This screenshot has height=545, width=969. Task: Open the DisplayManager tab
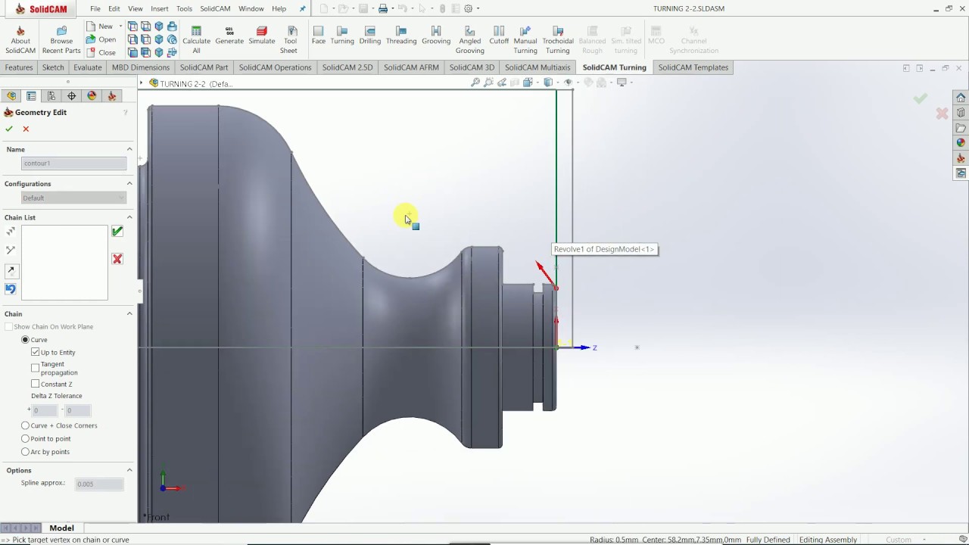pyautogui.click(x=92, y=96)
